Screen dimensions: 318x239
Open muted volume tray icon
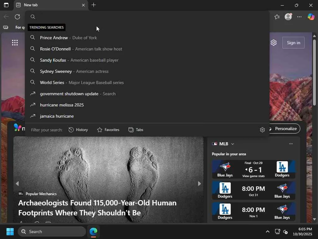pyautogui.click(x=285, y=232)
